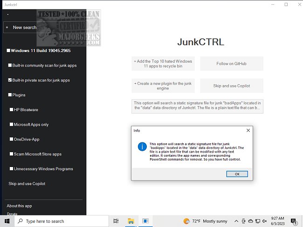The width and height of the screenshot is (303, 227).
Task: Open Task View from the taskbar
Action: click(116, 221)
